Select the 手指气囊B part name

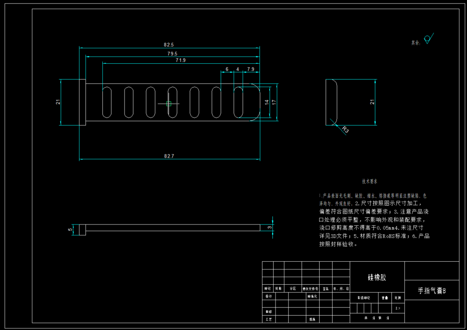pos(431,291)
